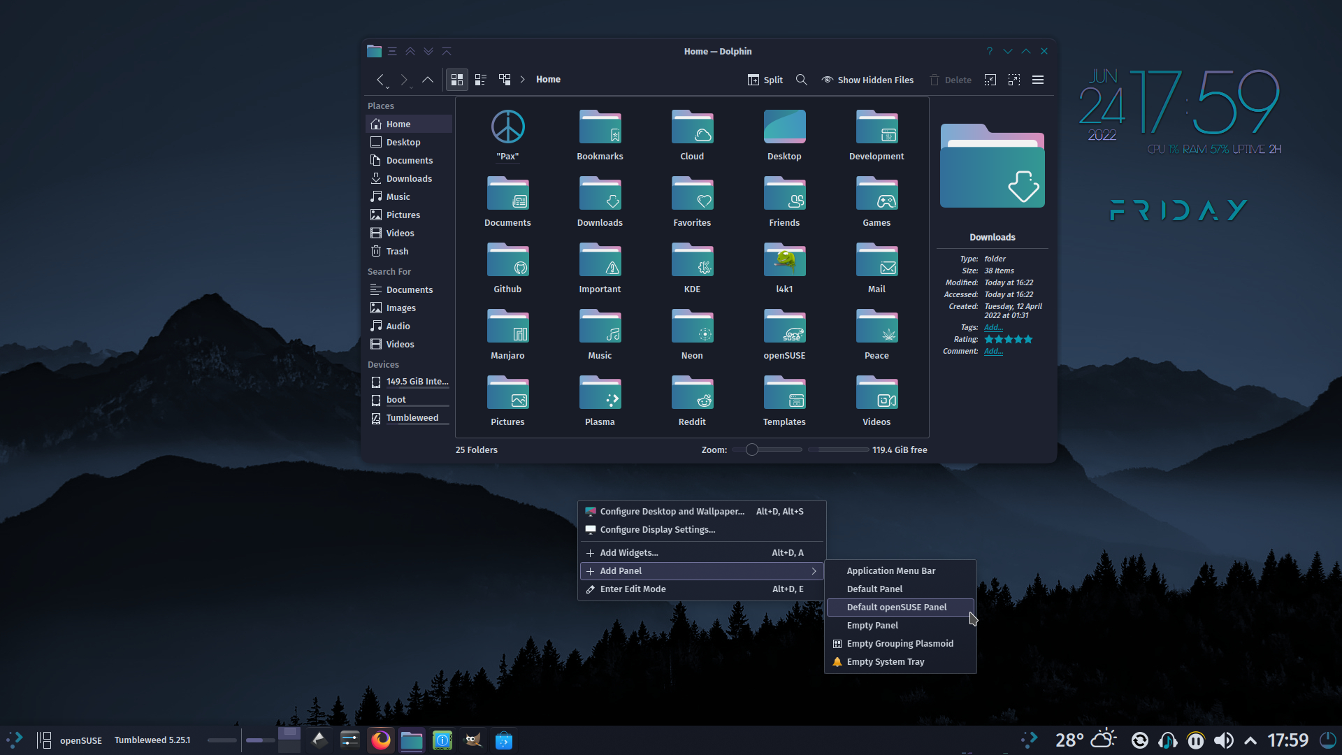Click the selection mode icon left of the hamburger
This screenshot has height=755, width=1342.
(1014, 80)
